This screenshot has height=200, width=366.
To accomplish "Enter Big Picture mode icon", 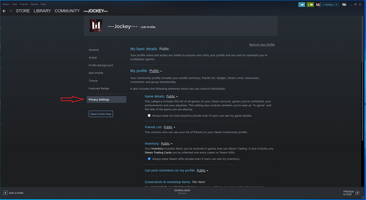I will tap(344, 5).
